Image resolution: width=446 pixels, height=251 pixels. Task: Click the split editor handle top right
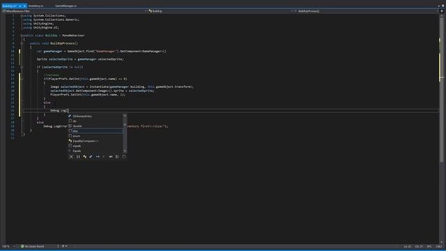click(442, 11)
